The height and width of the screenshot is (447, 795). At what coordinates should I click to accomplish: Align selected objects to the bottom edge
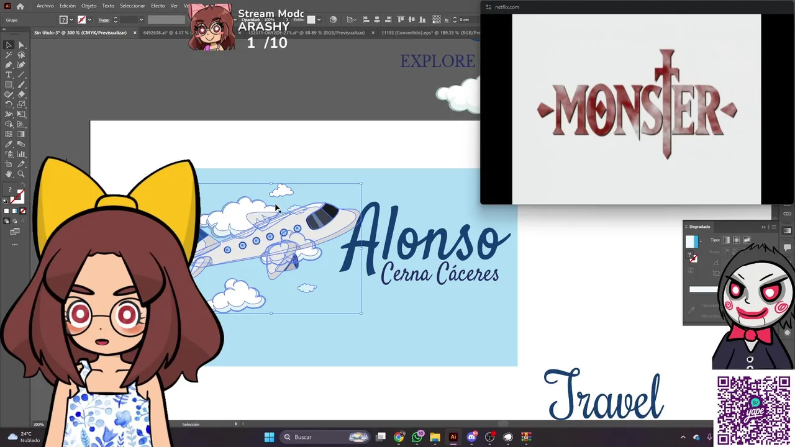click(x=422, y=19)
